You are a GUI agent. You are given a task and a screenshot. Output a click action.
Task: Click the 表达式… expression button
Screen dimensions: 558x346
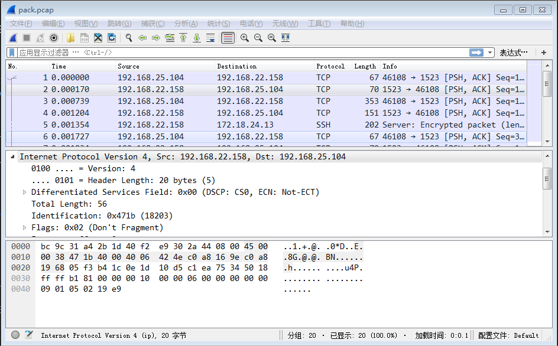(x=514, y=53)
